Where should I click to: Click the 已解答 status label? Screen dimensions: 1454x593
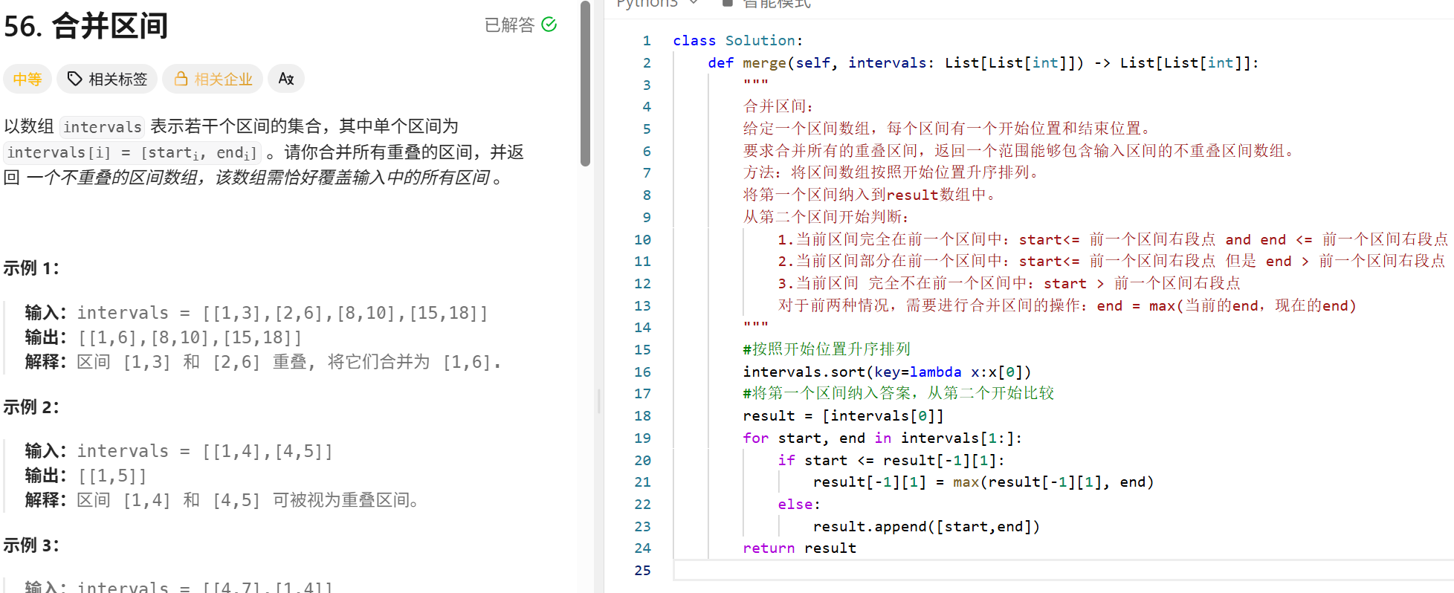509,25
